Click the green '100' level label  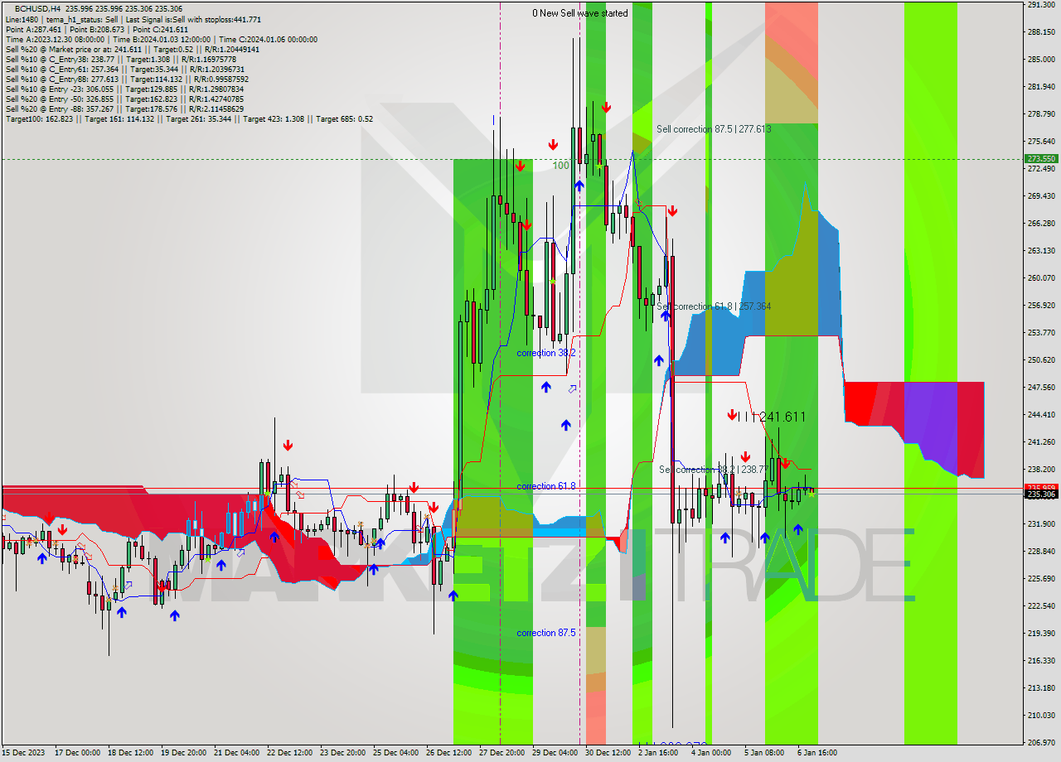point(561,166)
